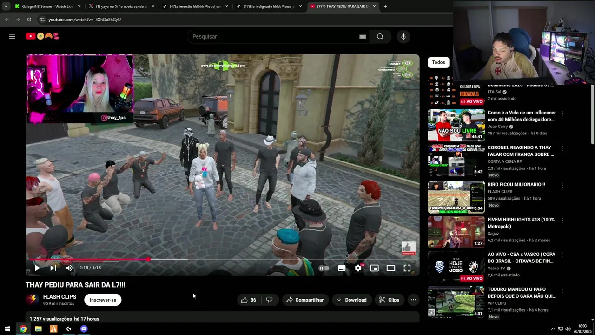Open options for TODURO MANDOU O PAPO video
The image size is (595, 335).
pos(562,290)
